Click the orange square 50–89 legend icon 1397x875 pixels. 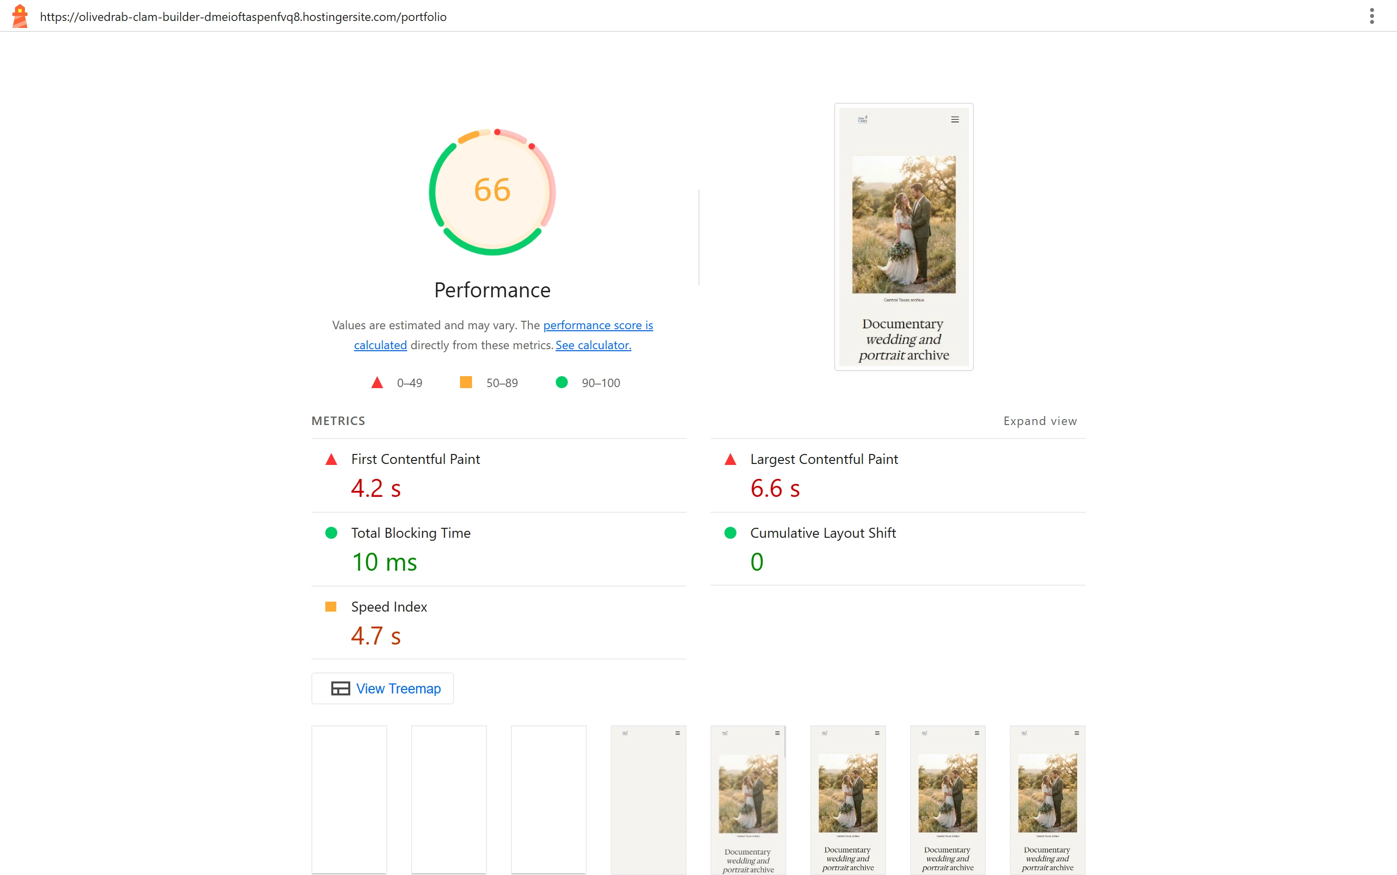click(466, 382)
